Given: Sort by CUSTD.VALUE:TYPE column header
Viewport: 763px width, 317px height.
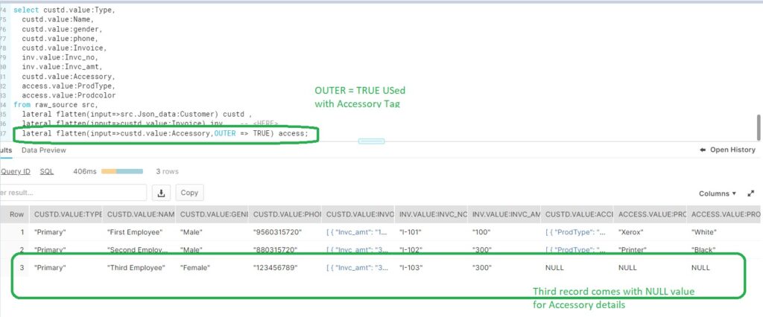Looking at the screenshot, I should 68,214.
